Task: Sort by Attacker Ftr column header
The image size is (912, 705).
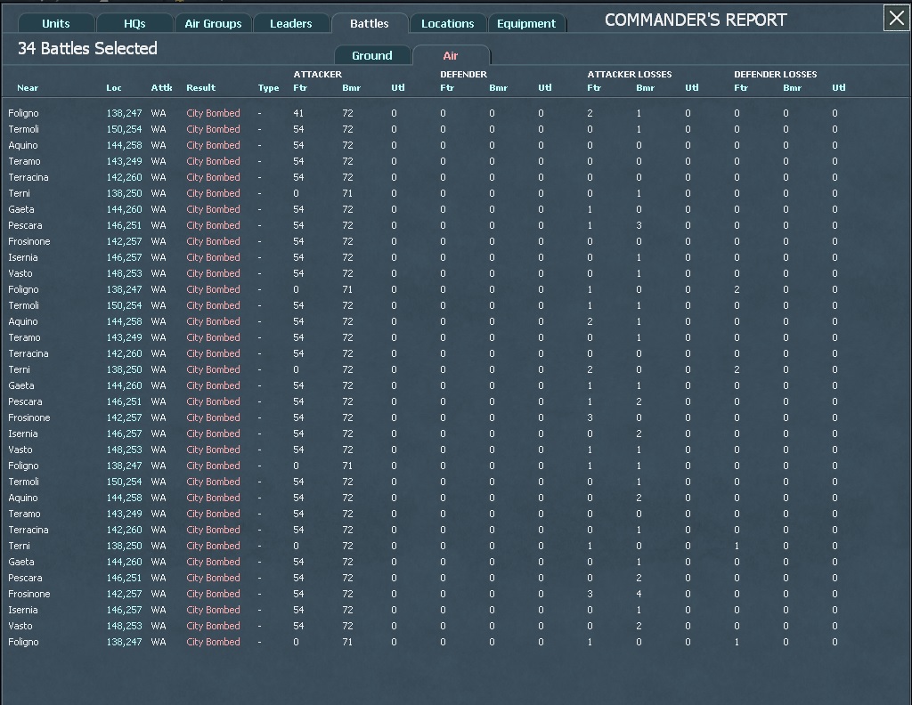Action: [x=299, y=88]
